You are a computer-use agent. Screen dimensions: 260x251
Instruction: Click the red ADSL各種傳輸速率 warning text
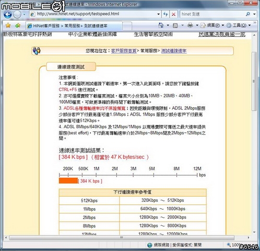pos(94,108)
